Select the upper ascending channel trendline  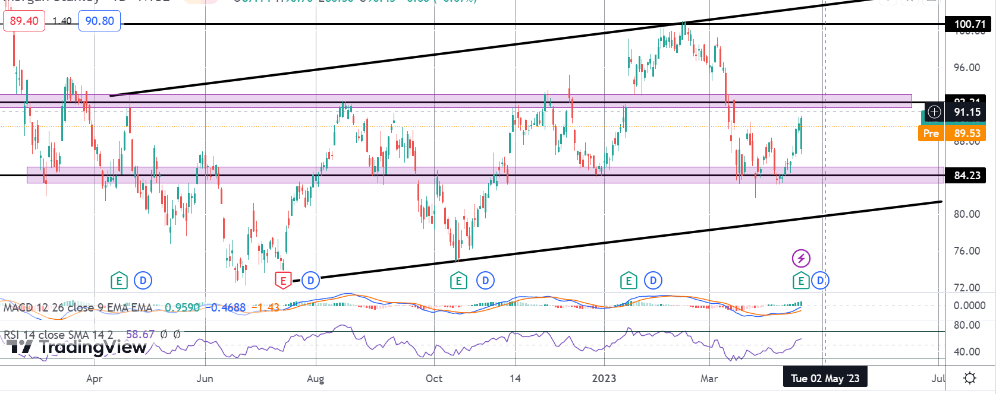(x=491, y=49)
